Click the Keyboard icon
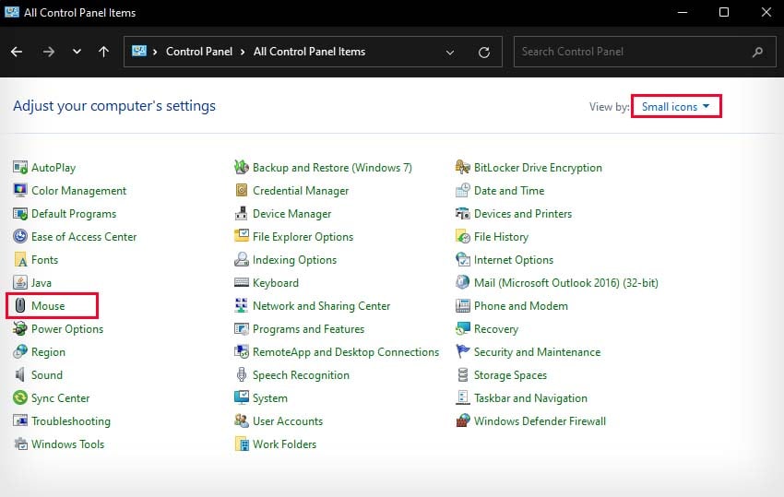The height and width of the screenshot is (497, 784). (x=241, y=282)
